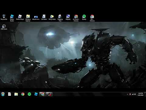The width and height of the screenshot is (146, 110).
Task: Open the Spotify desktop shortcut
Action: click(x=84, y=17)
